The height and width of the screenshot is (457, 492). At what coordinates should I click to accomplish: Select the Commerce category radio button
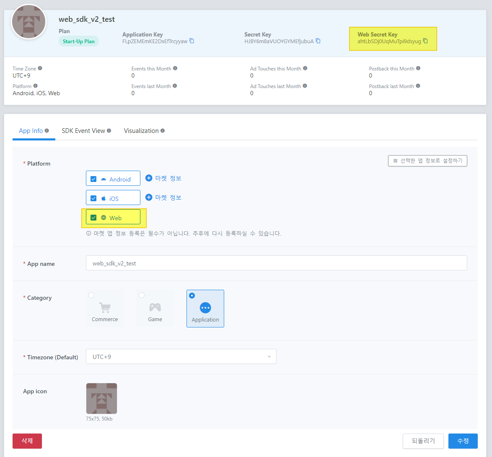point(91,296)
